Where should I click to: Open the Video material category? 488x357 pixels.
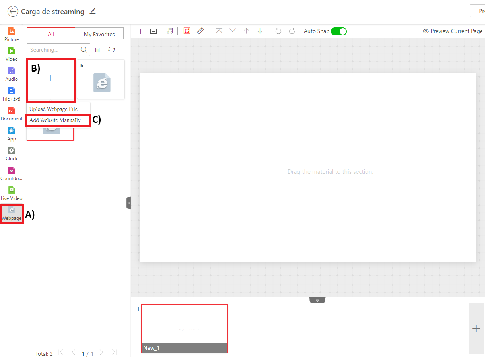pos(12,54)
